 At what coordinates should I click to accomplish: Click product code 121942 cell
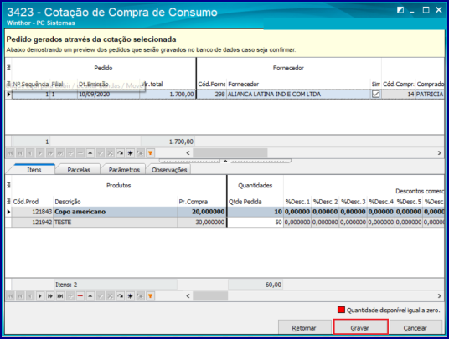(x=33, y=223)
